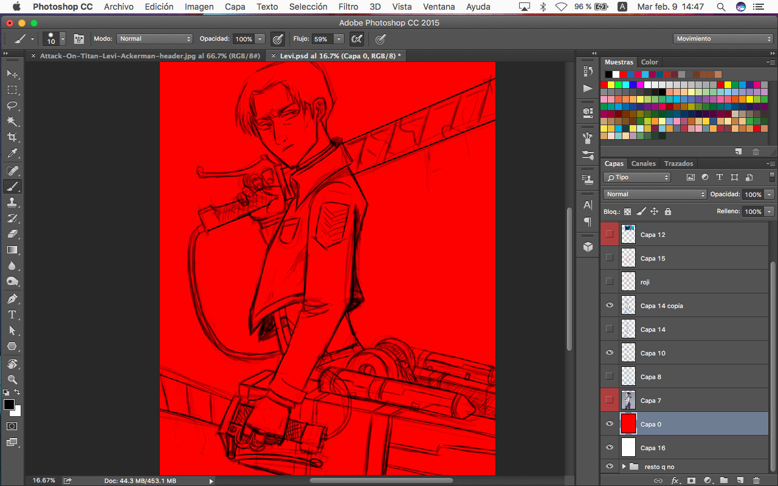This screenshot has height=486, width=778.
Task: Expand the resto q no group
Action: [624, 467]
